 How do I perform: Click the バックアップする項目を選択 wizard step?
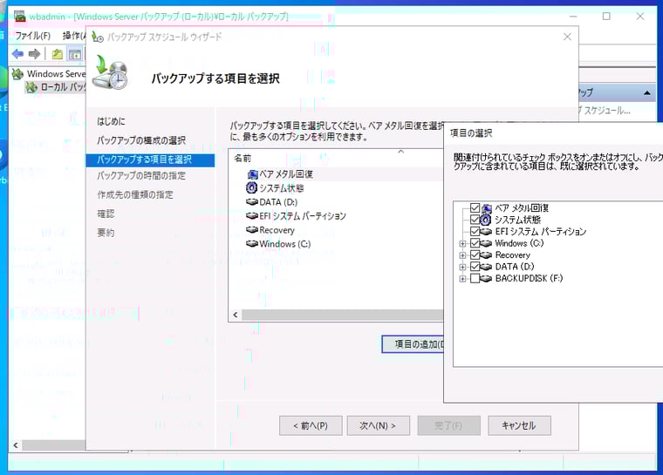150,159
